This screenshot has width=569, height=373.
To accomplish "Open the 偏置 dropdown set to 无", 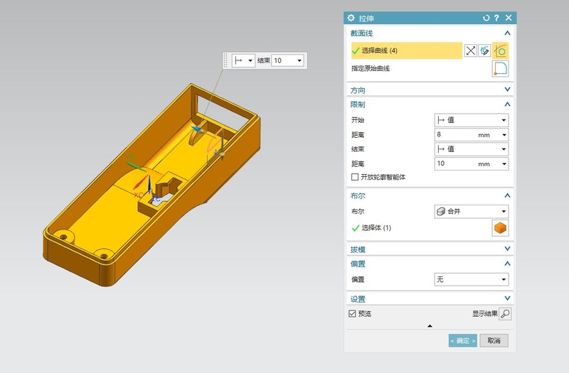I will point(471,280).
